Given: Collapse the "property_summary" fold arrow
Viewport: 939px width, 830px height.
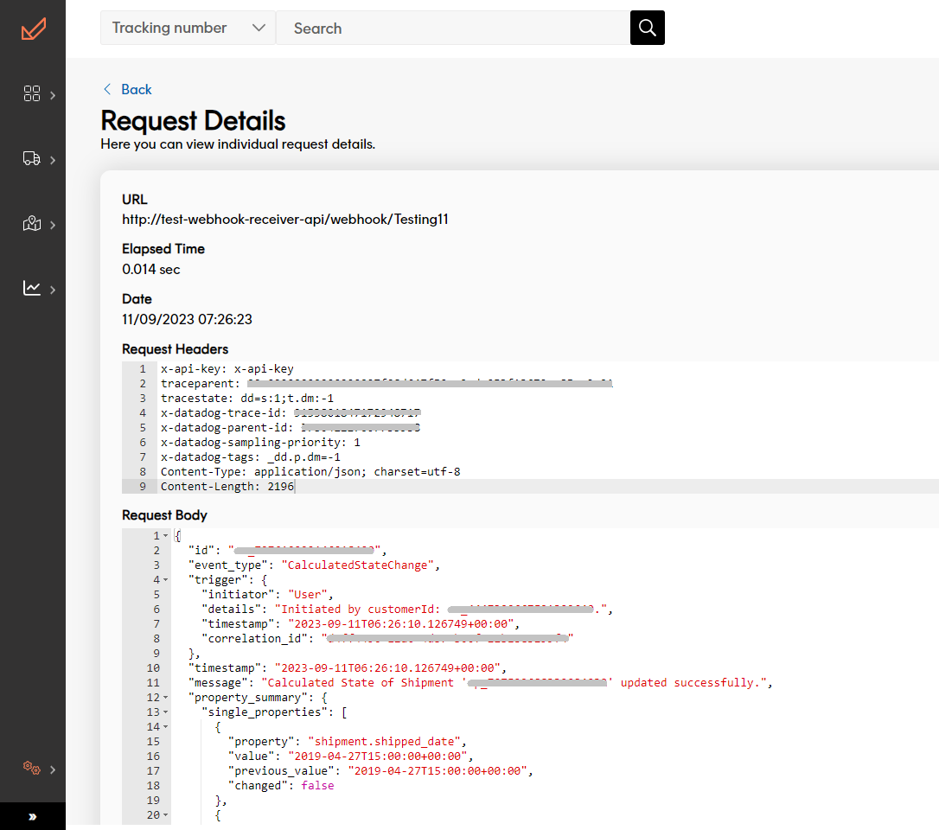Looking at the screenshot, I should 166,698.
